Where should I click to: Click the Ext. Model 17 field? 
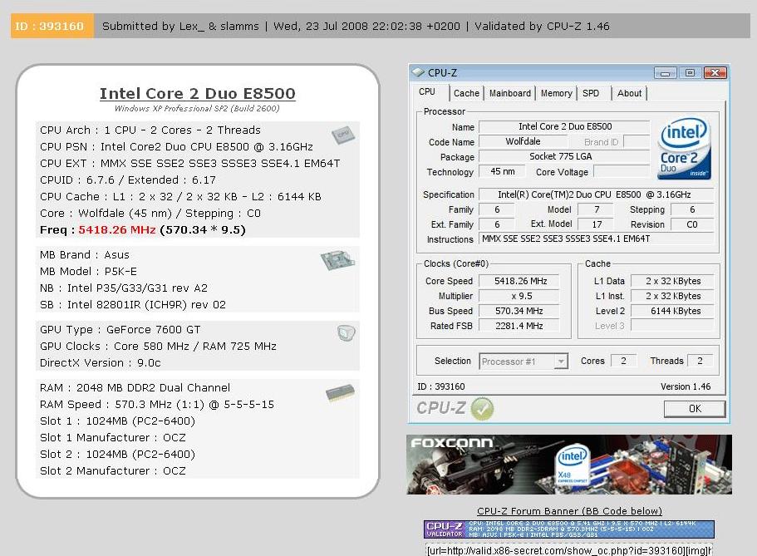(597, 224)
